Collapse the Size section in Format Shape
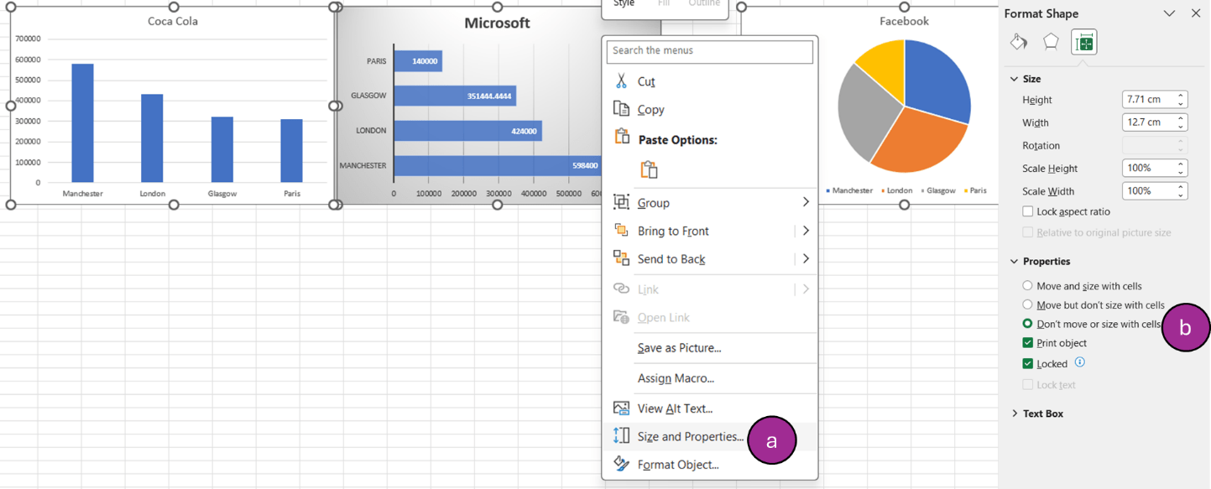Viewport: 1211px width, 489px height. click(x=1013, y=78)
